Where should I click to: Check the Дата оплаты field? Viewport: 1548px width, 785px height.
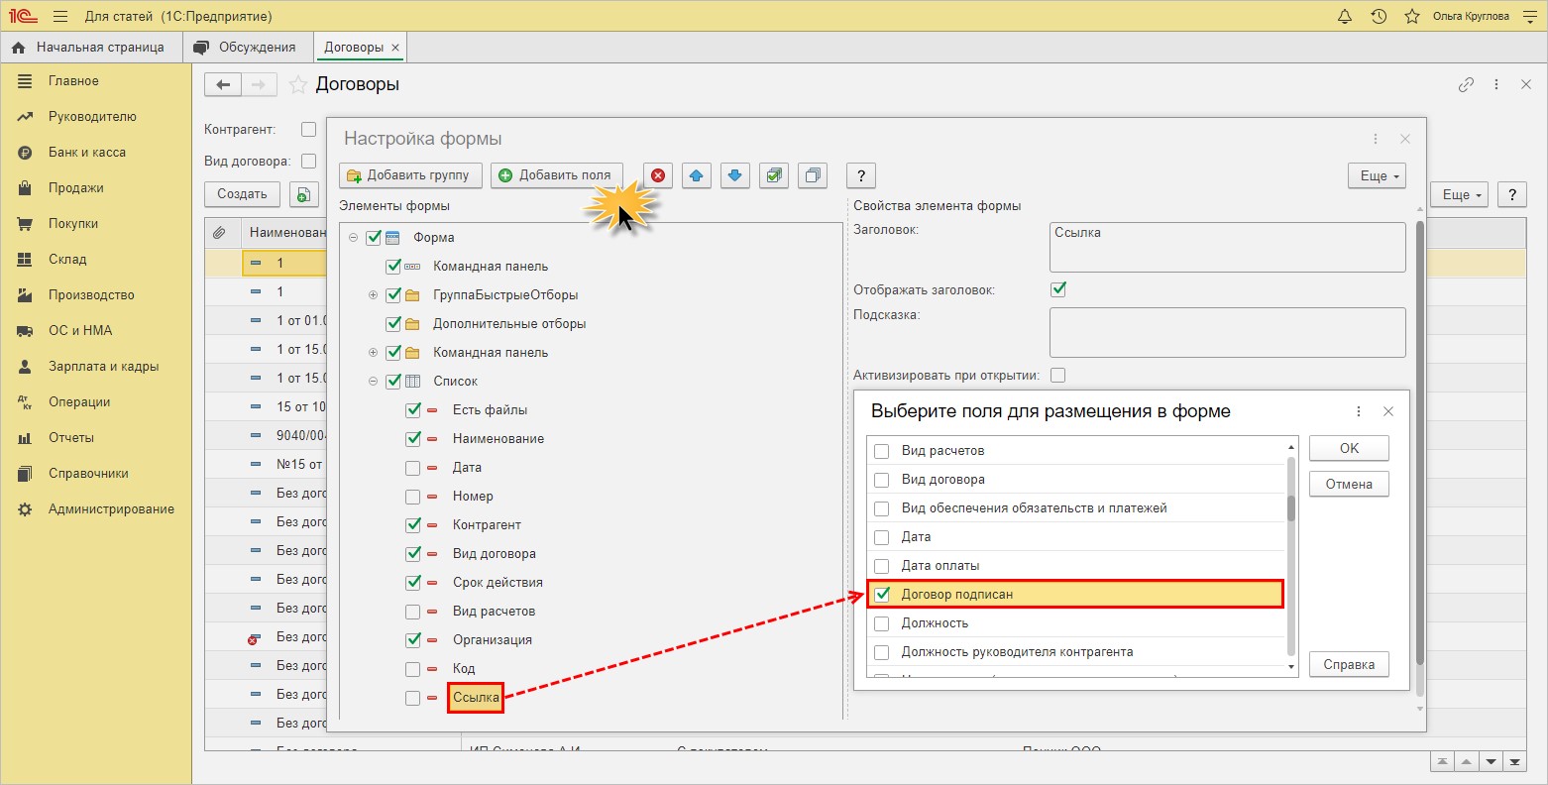pos(881,566)
